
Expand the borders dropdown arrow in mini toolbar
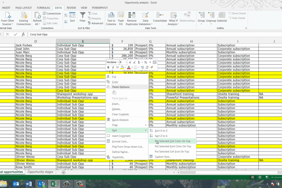139,67
